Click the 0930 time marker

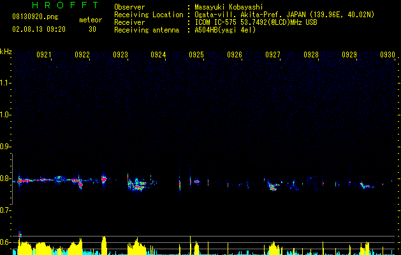[388, 55]
